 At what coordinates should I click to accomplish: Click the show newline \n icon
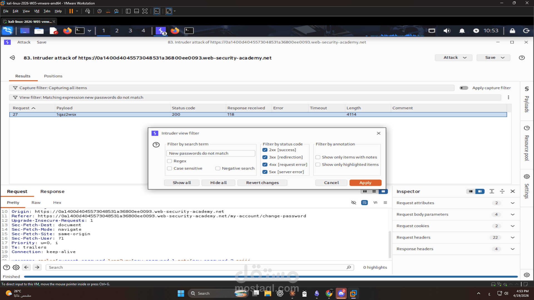click(x=375, y=202)
